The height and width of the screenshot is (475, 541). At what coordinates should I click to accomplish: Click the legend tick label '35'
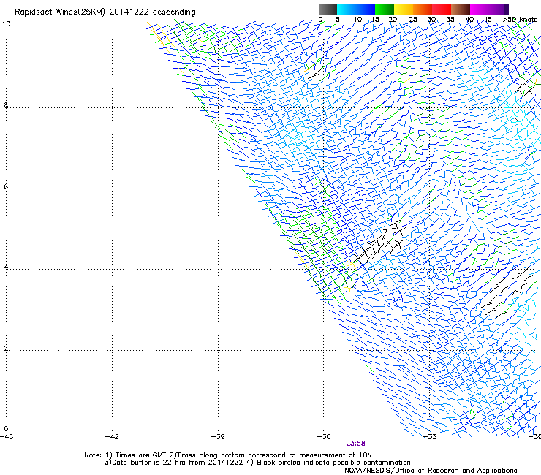coord(450,20)
